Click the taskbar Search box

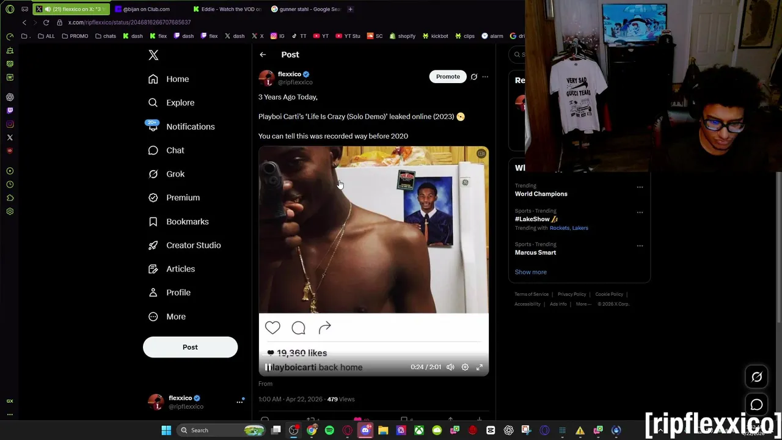click(x=222, y=430)
